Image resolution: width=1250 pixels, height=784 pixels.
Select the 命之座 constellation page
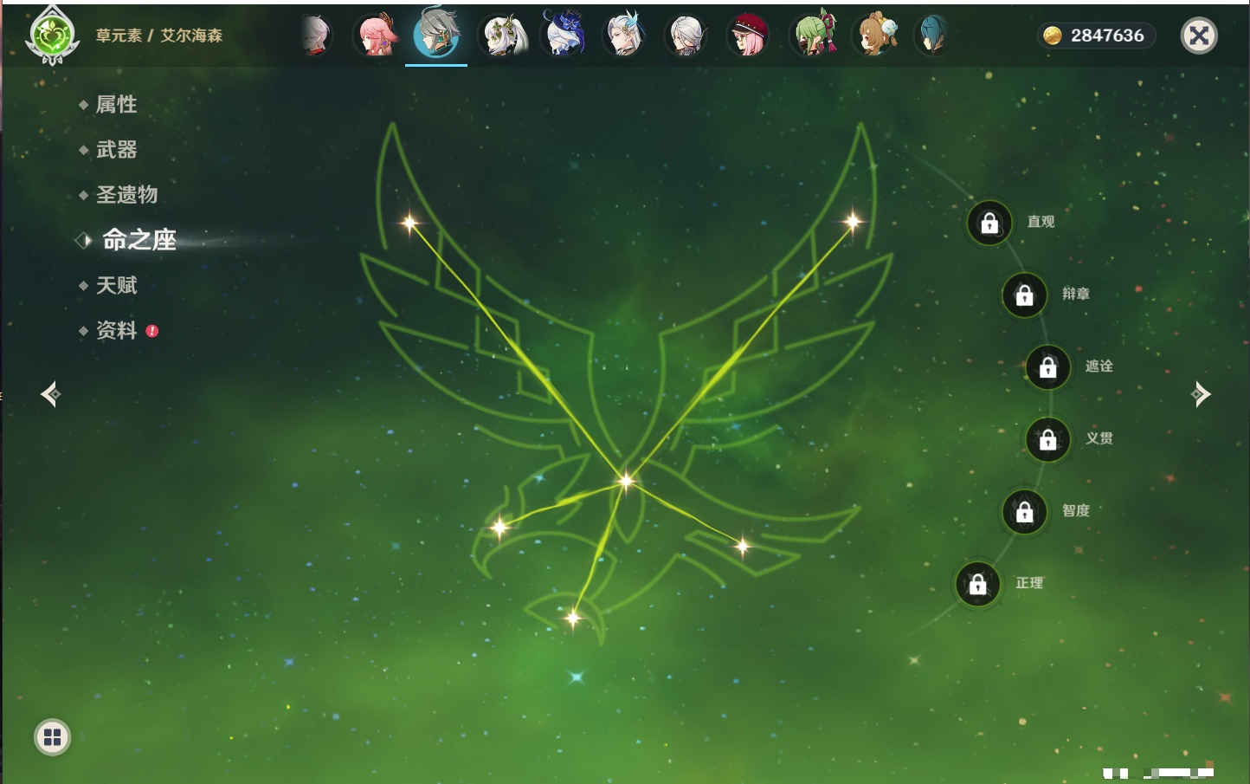pyautogui.click(x=139, y=240)
